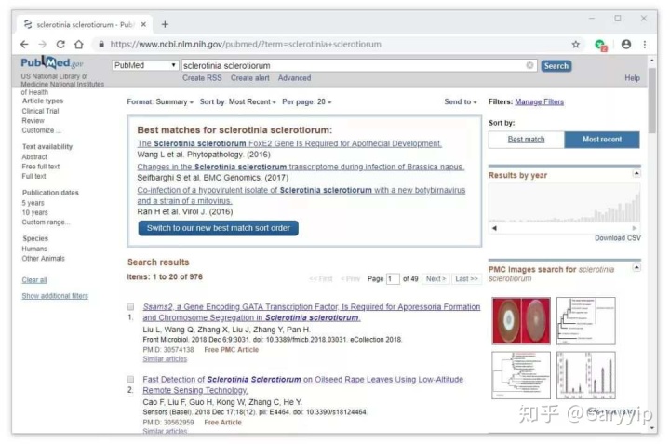Close the sclerotinia sclerotiorum tab
The width and height of the screenshot is (670, 444).
pos(143,25)
